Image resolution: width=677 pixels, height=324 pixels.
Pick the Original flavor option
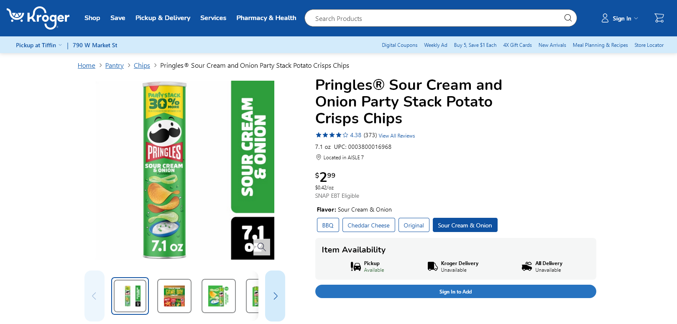[x=414, y=225]
